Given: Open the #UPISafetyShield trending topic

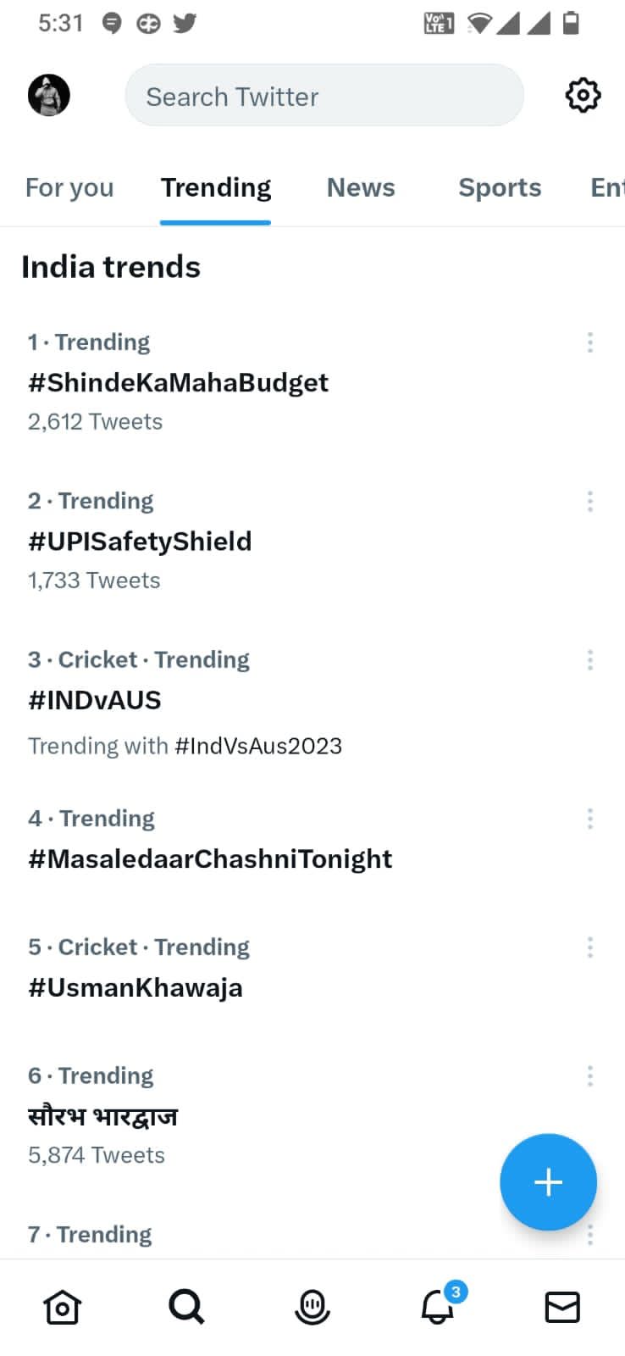Looking at the screenshot, I should pos(140,541).
